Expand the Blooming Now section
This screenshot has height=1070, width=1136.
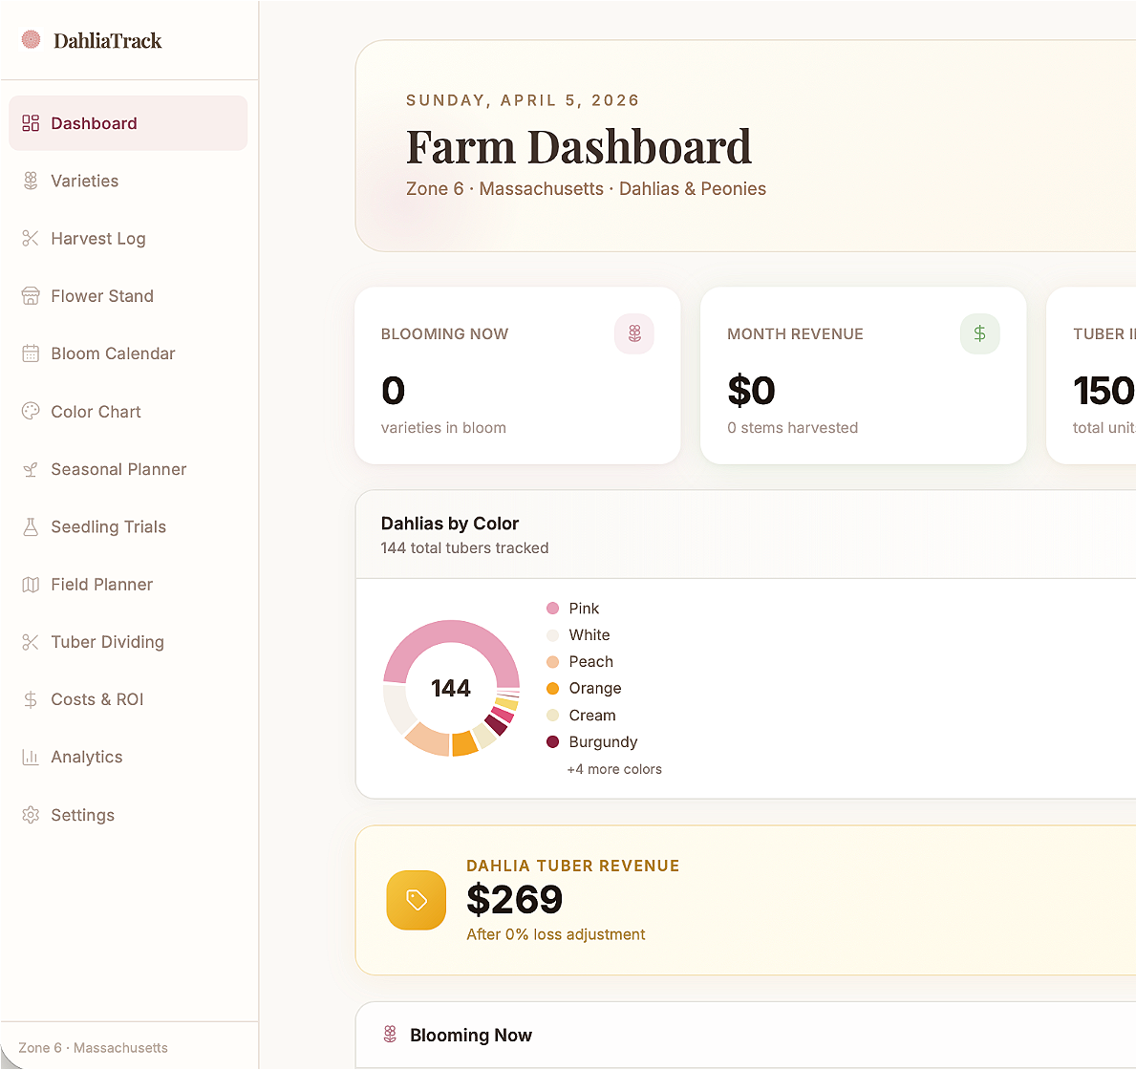[x=471, y=1035]
